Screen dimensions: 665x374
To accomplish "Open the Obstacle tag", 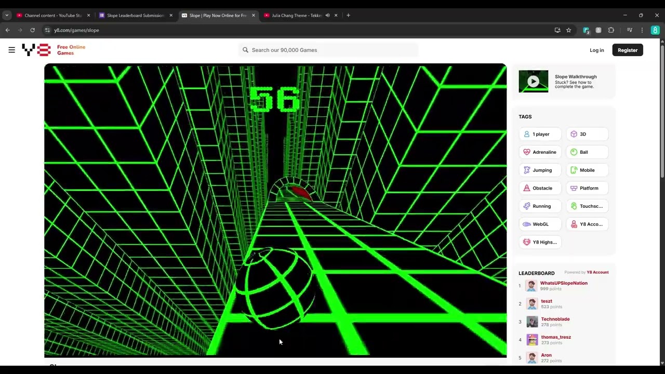I will coord(540,188).
